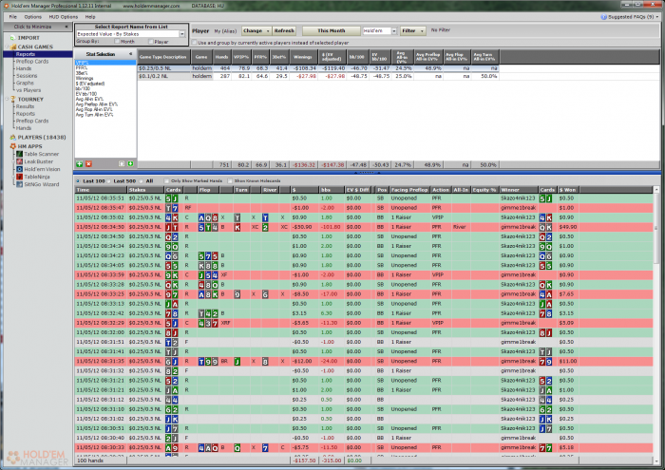
Task: Collapse the Stat Selection panel arrow
Action: point(131,54)
